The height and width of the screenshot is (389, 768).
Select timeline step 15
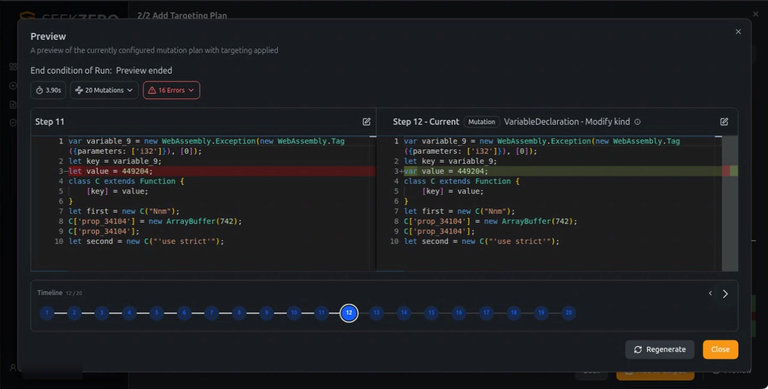tap(431, 313)
